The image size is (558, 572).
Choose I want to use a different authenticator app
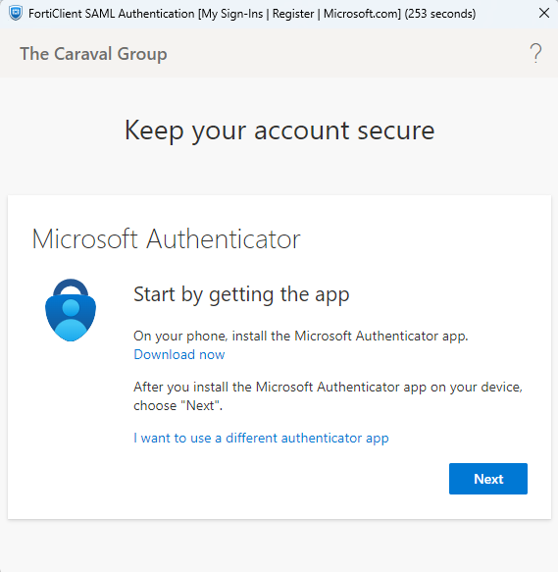(261, 438)
